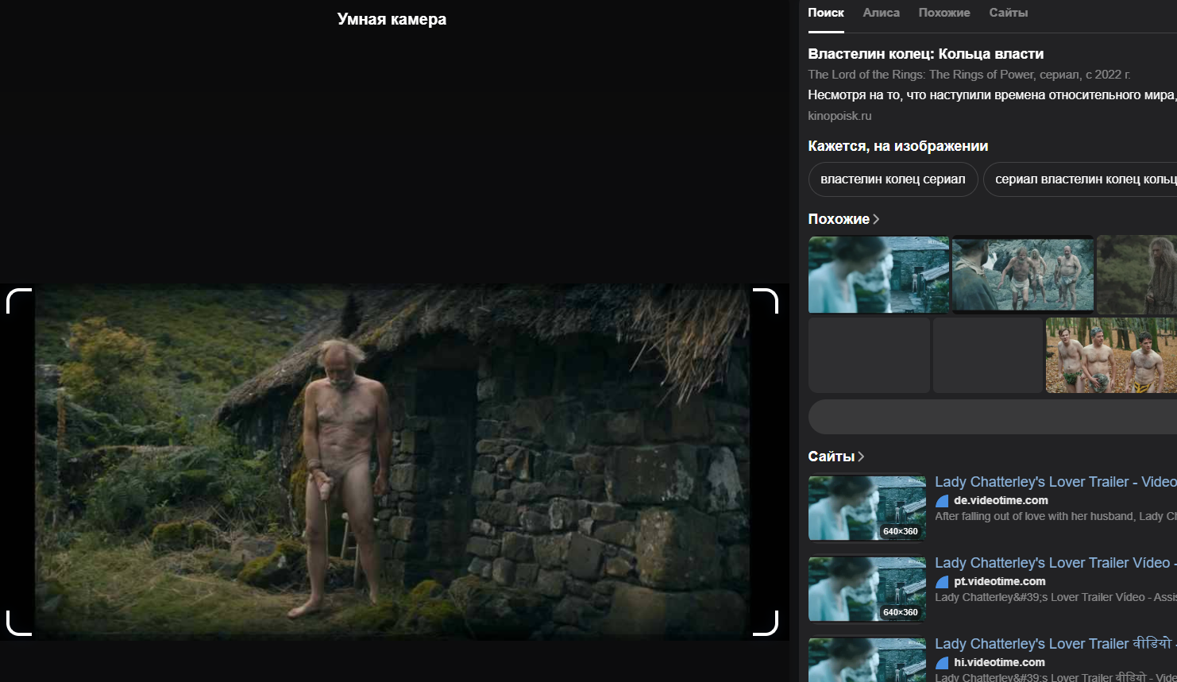Open the Властелин колец: Кольца власти result

coord(925,54)
